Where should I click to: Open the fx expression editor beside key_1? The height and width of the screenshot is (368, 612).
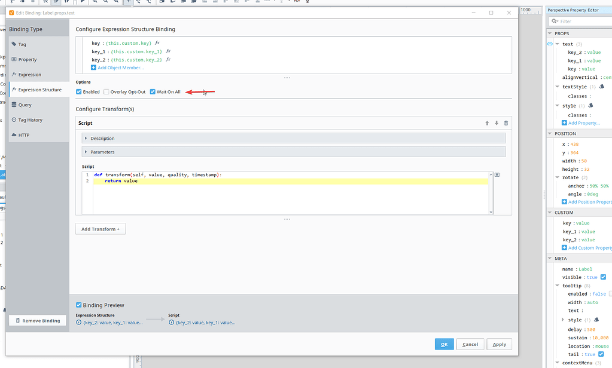click(168, 51)
